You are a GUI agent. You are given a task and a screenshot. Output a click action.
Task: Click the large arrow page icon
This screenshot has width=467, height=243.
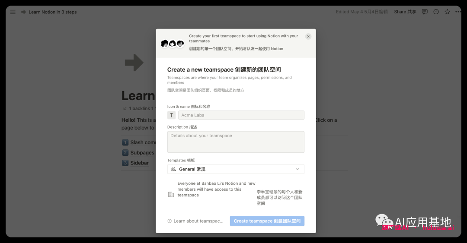point(134,63)
